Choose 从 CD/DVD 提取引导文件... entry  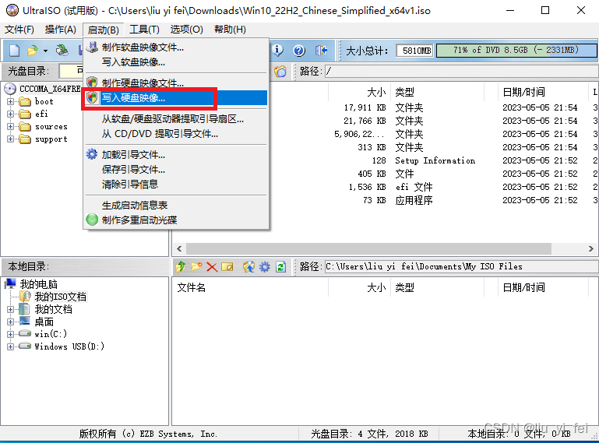point(176,134)
